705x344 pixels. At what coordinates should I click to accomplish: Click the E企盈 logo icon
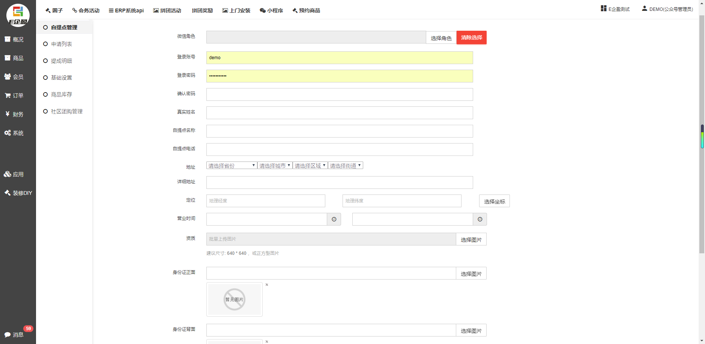pyautogui.click(x=18, y=15)
